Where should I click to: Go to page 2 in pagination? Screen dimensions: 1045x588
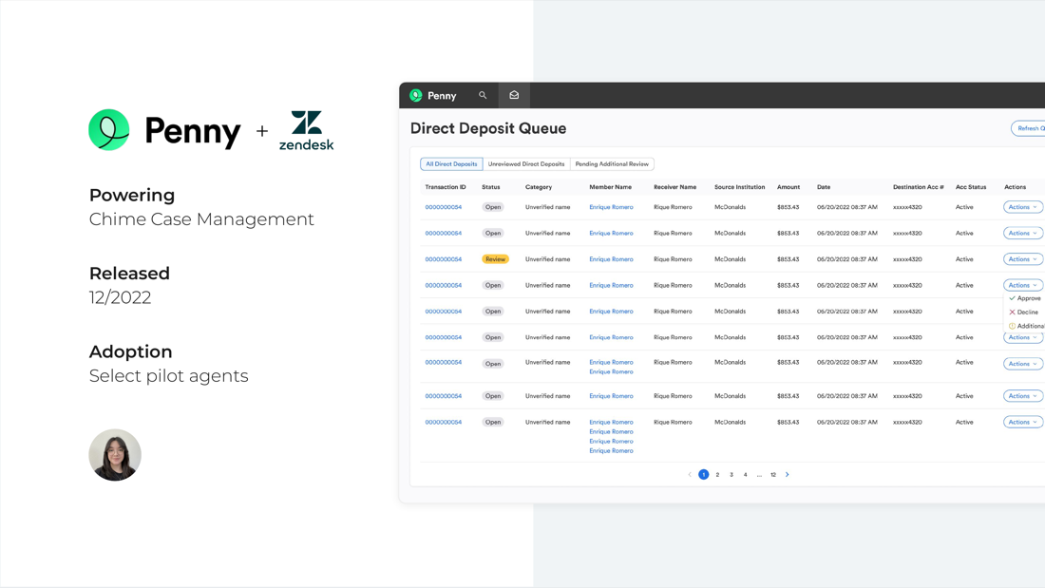click(717, 474)
